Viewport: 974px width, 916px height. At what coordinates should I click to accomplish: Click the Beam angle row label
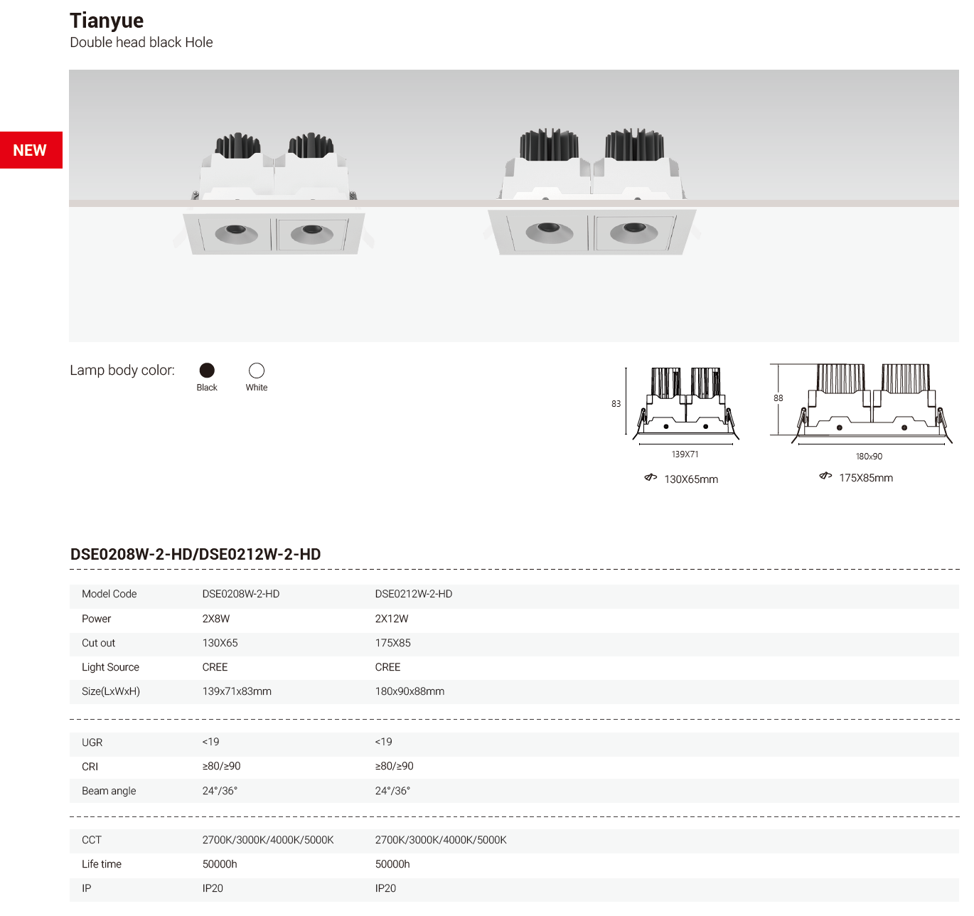point(109,791)
